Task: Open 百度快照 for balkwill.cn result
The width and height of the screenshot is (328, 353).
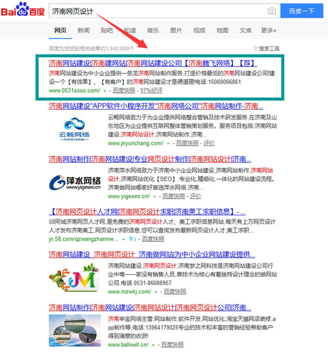Action: tap(172, 345)
